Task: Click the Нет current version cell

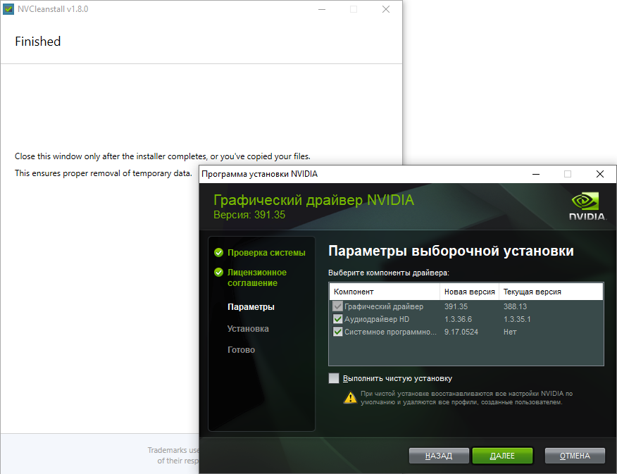Action: coord(510,332)
